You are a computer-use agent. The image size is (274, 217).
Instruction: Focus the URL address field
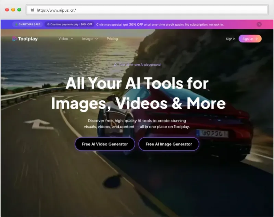[147, 10]
